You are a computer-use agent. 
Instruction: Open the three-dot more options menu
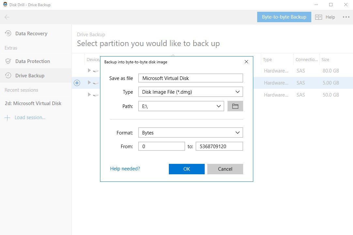pyautogui.click(x=346, y=17)
